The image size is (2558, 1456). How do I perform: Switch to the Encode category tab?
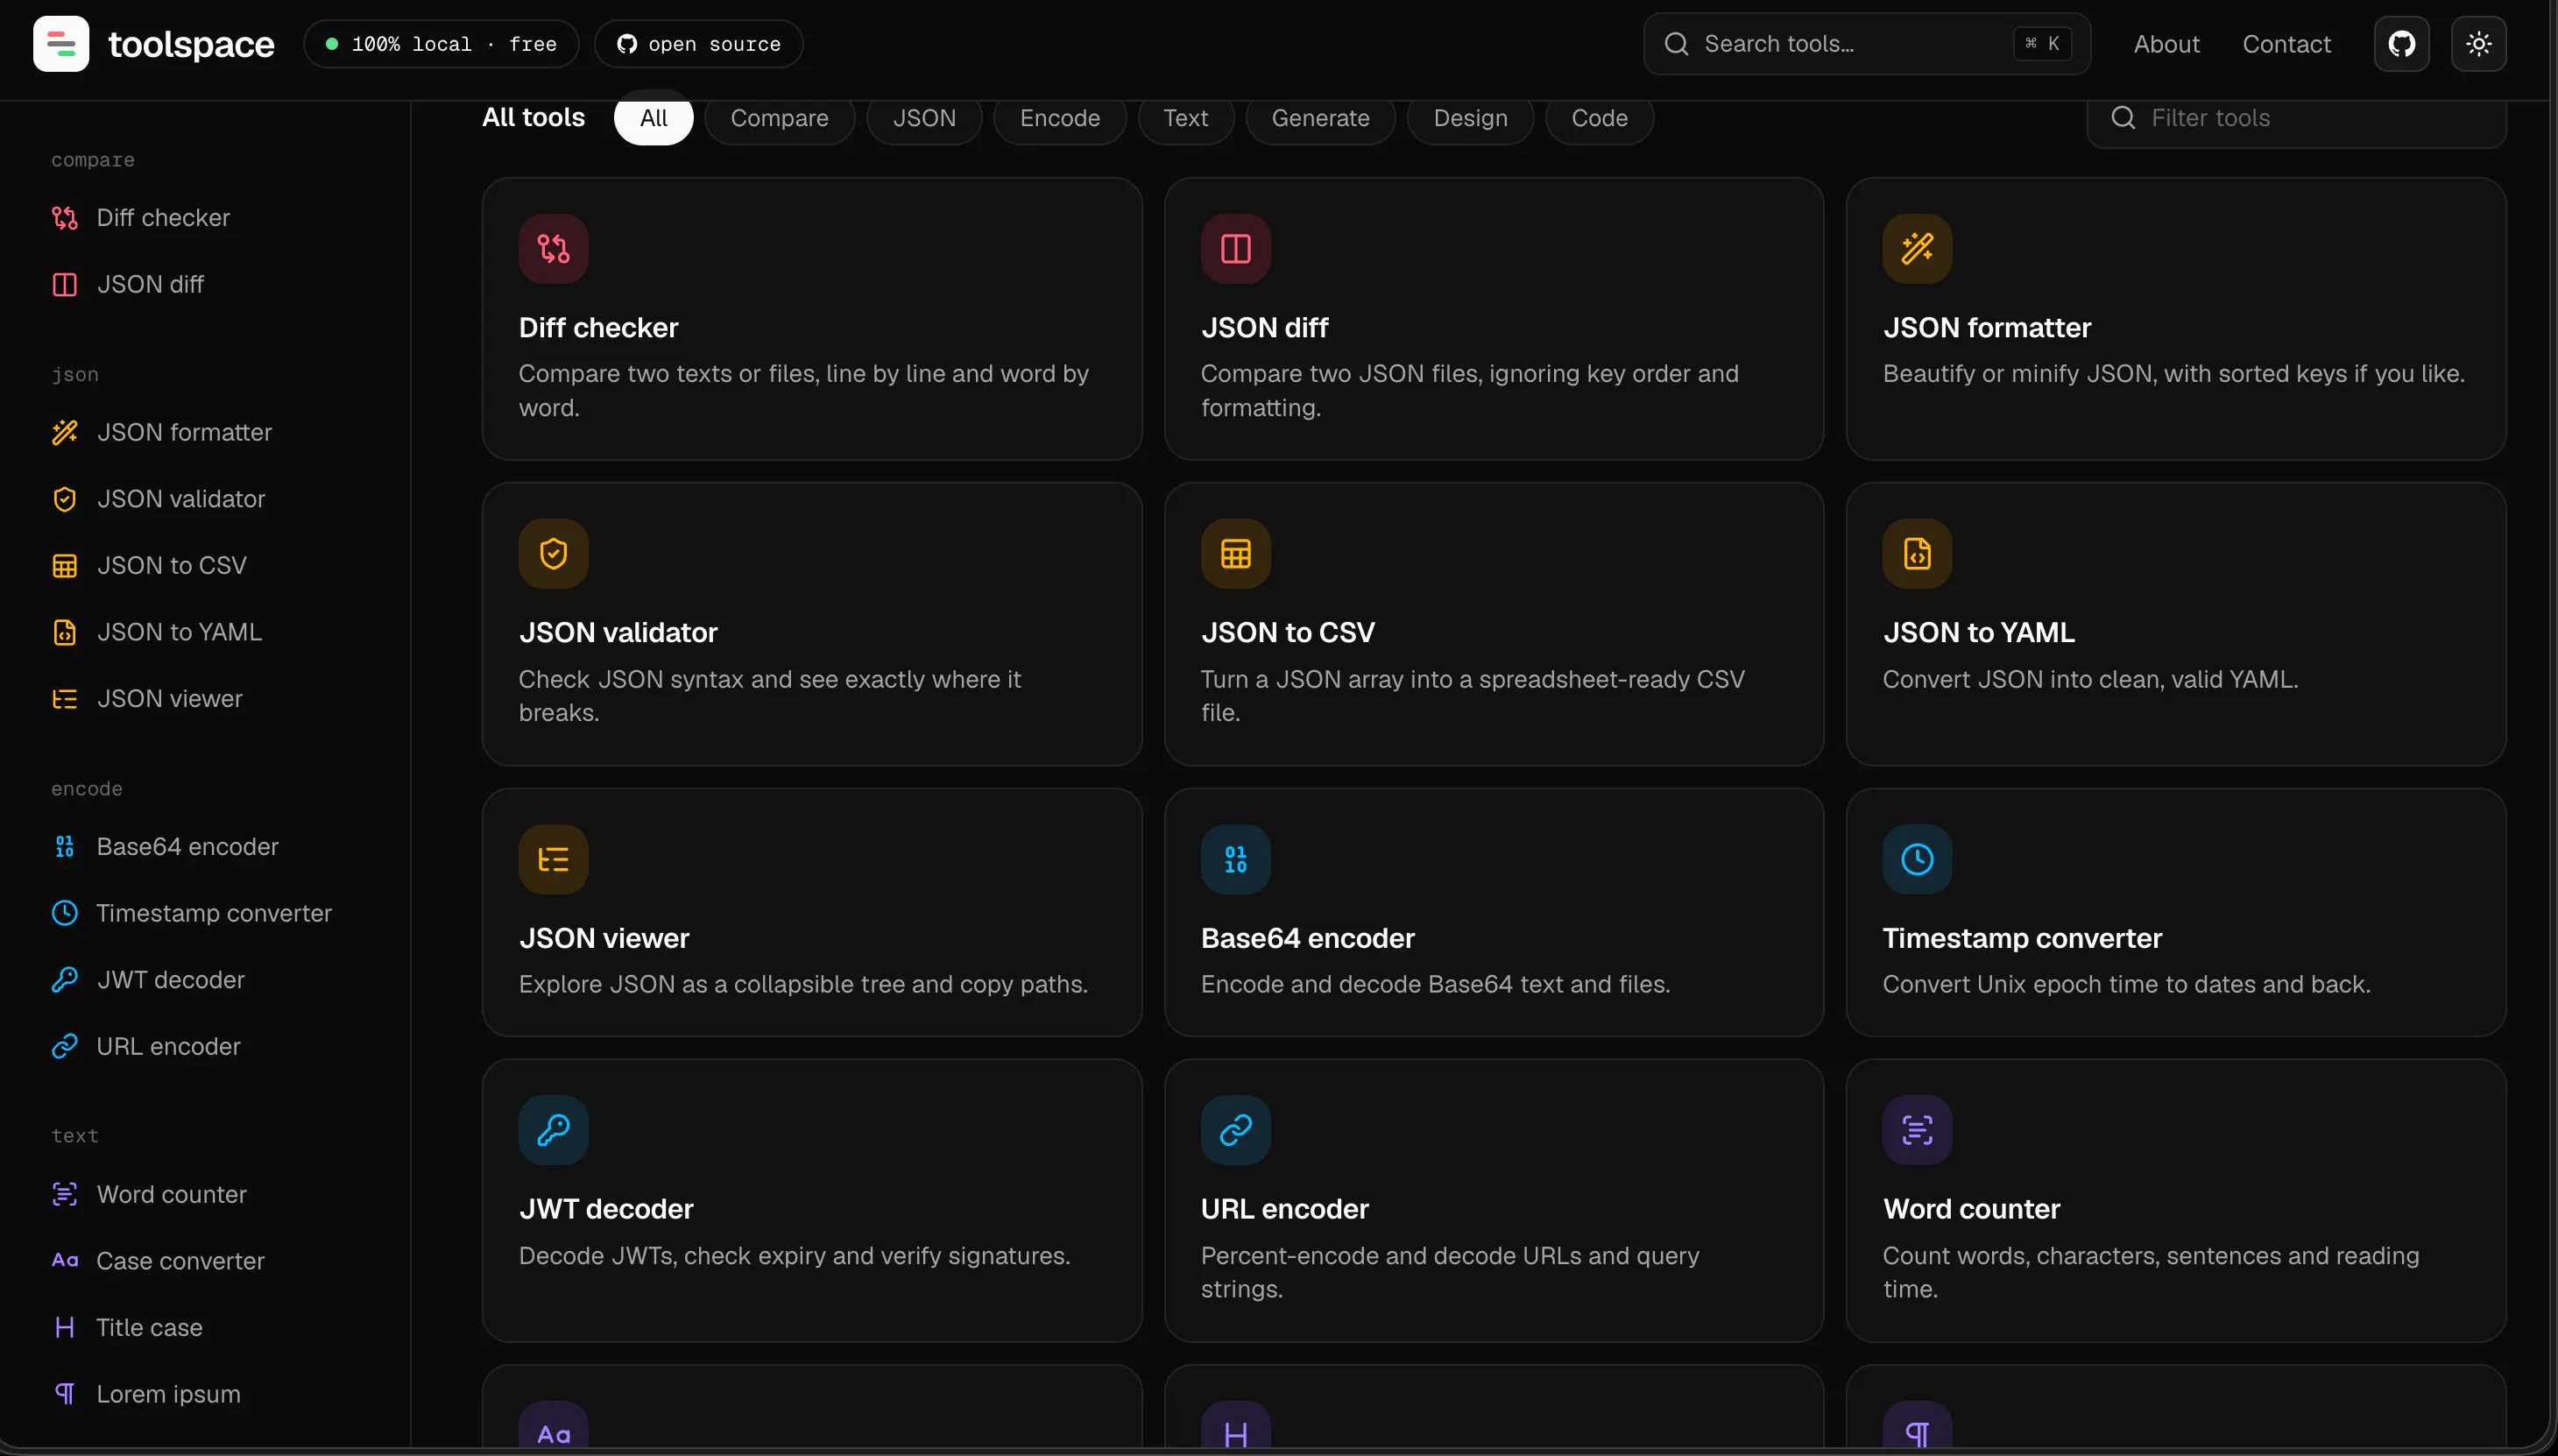pos(1060,118)
